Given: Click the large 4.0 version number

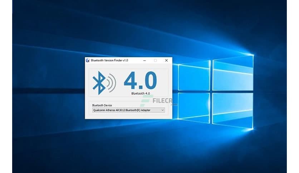Looking at the screenshot, I should [140, 80].
